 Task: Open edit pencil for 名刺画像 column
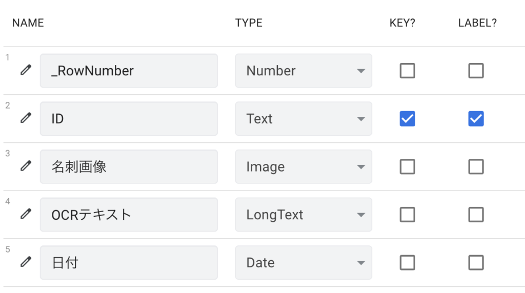[x=26, y=166]
